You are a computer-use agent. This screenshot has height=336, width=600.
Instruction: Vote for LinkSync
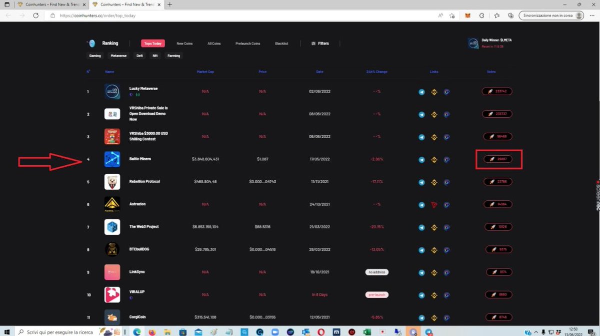[x=499, y=272]
